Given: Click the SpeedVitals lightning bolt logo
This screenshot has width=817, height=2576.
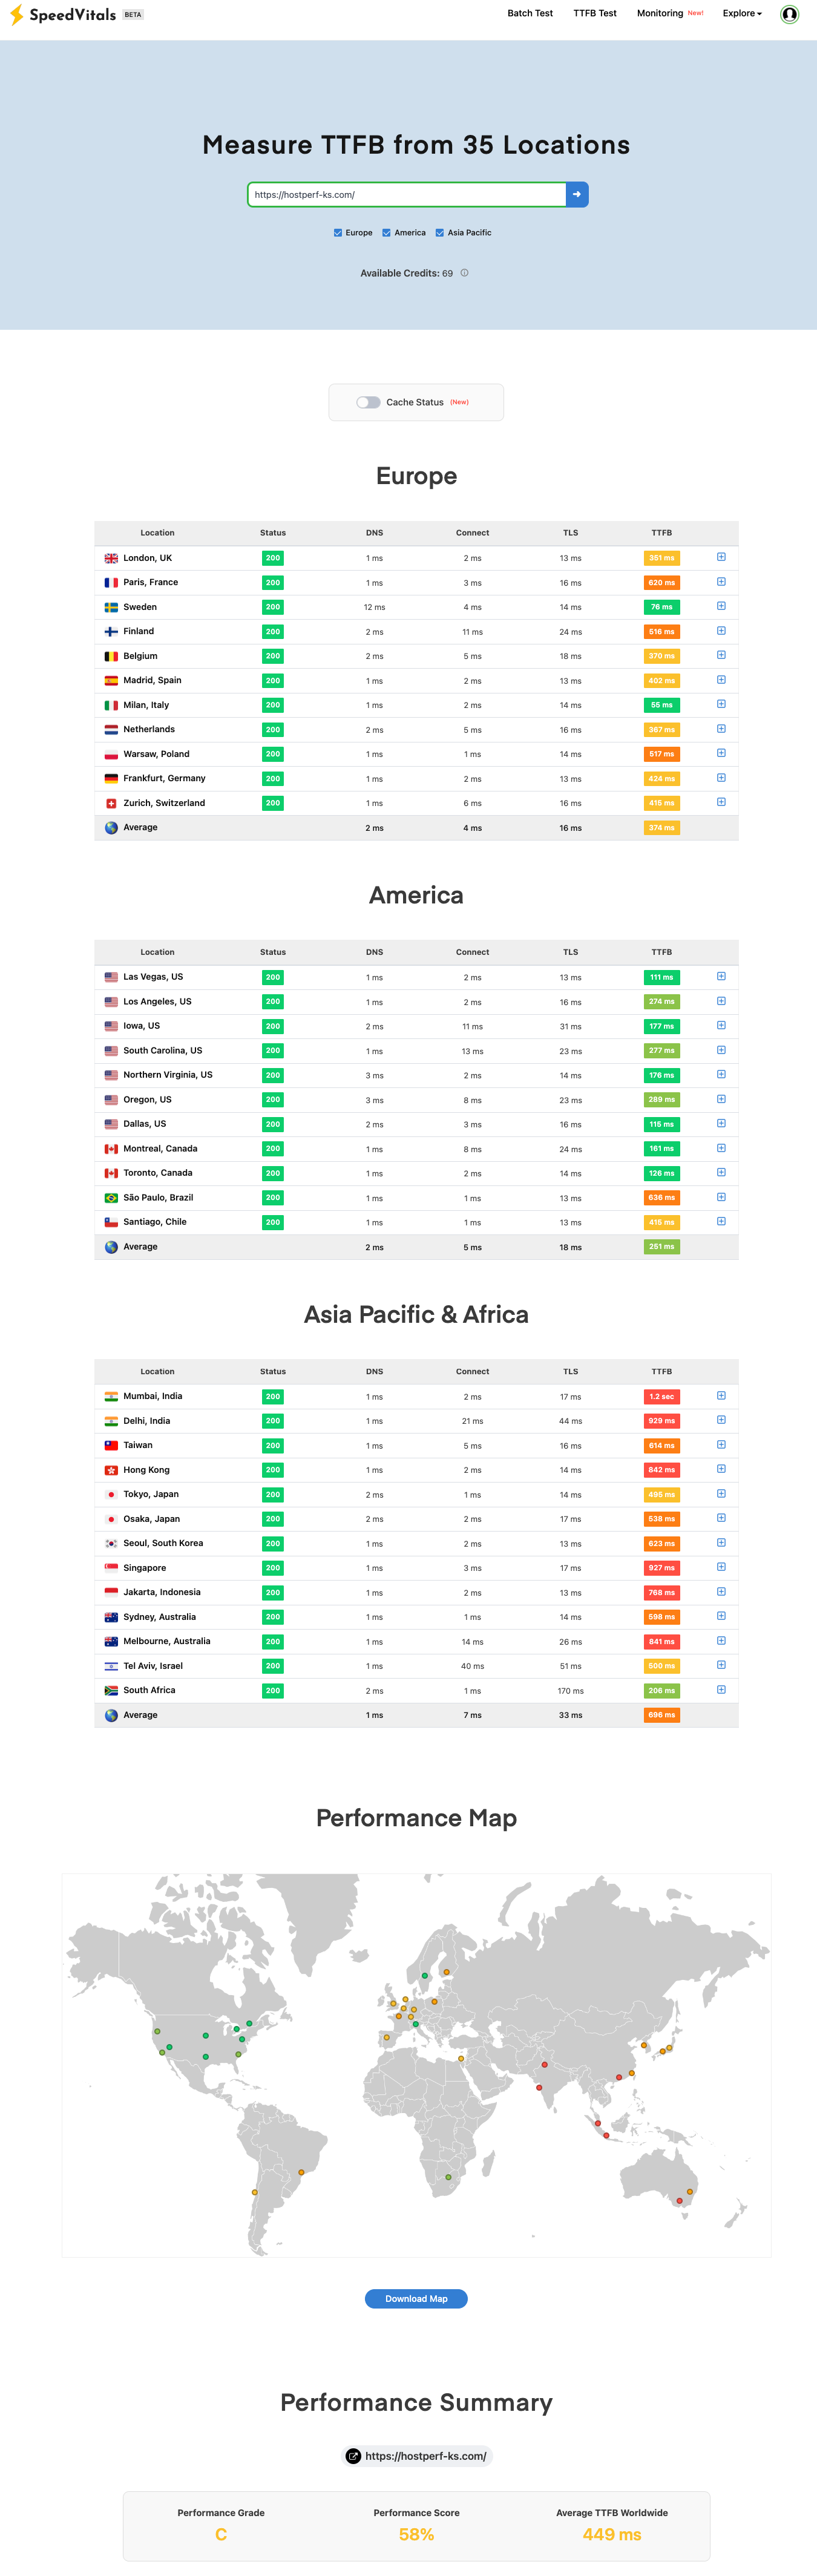Looking at the screenshot, I should point(16,15).
